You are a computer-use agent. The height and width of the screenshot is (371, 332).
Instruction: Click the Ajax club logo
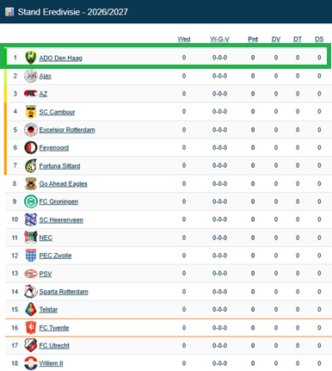pyautogui.click(x=31, y=76)
